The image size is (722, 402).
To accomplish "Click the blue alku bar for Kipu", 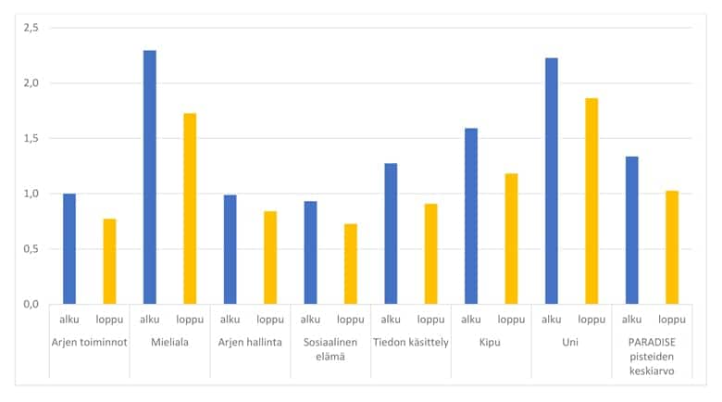I will (x=471, y=216).
